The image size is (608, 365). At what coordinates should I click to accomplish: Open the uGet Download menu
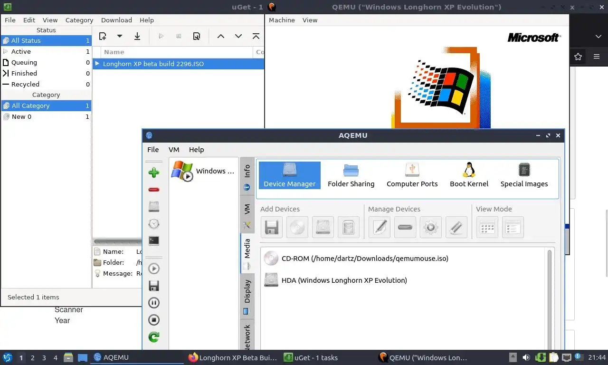(x=116, y=20)
